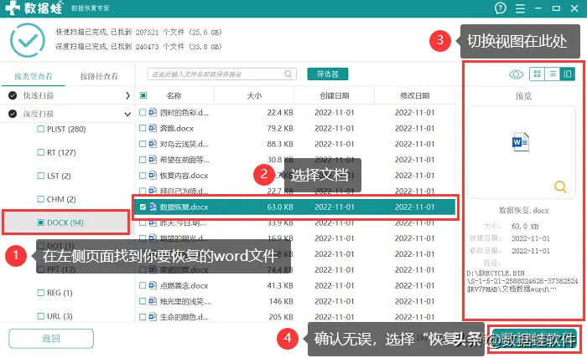This screenshot has width=587, height=358.
Task: Check the 奔跑.docx file checkbox
Action: pos(143,128)
